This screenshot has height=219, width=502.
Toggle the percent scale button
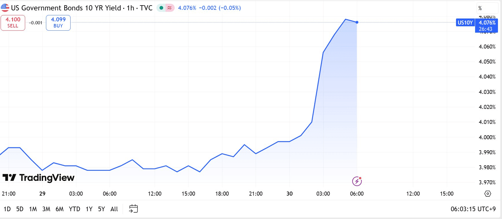coord(480,8)
